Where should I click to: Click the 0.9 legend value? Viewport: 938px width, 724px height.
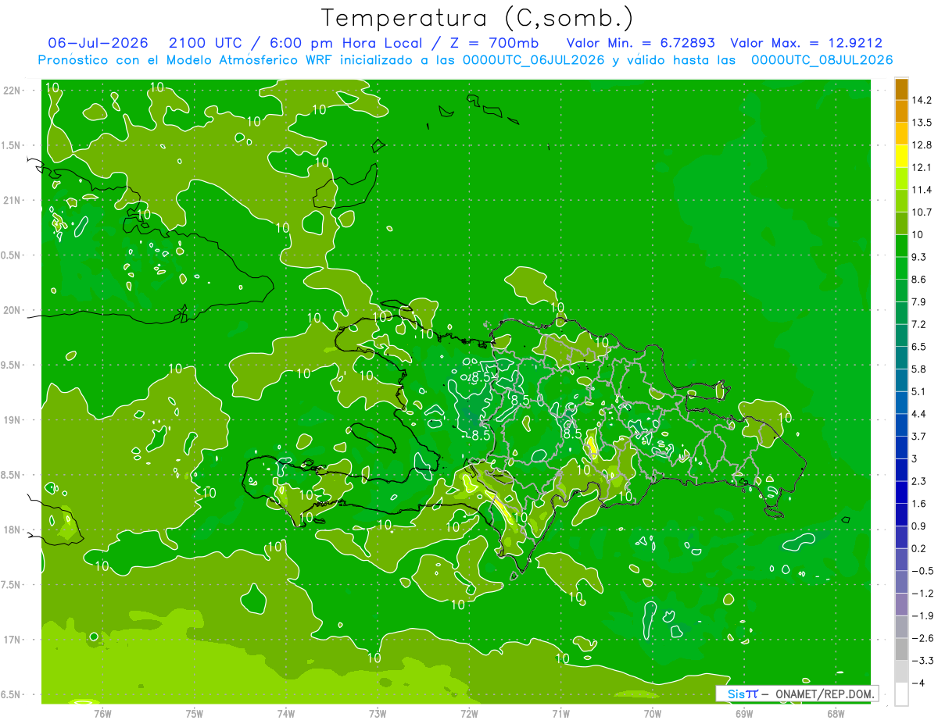tap(919, 526)
